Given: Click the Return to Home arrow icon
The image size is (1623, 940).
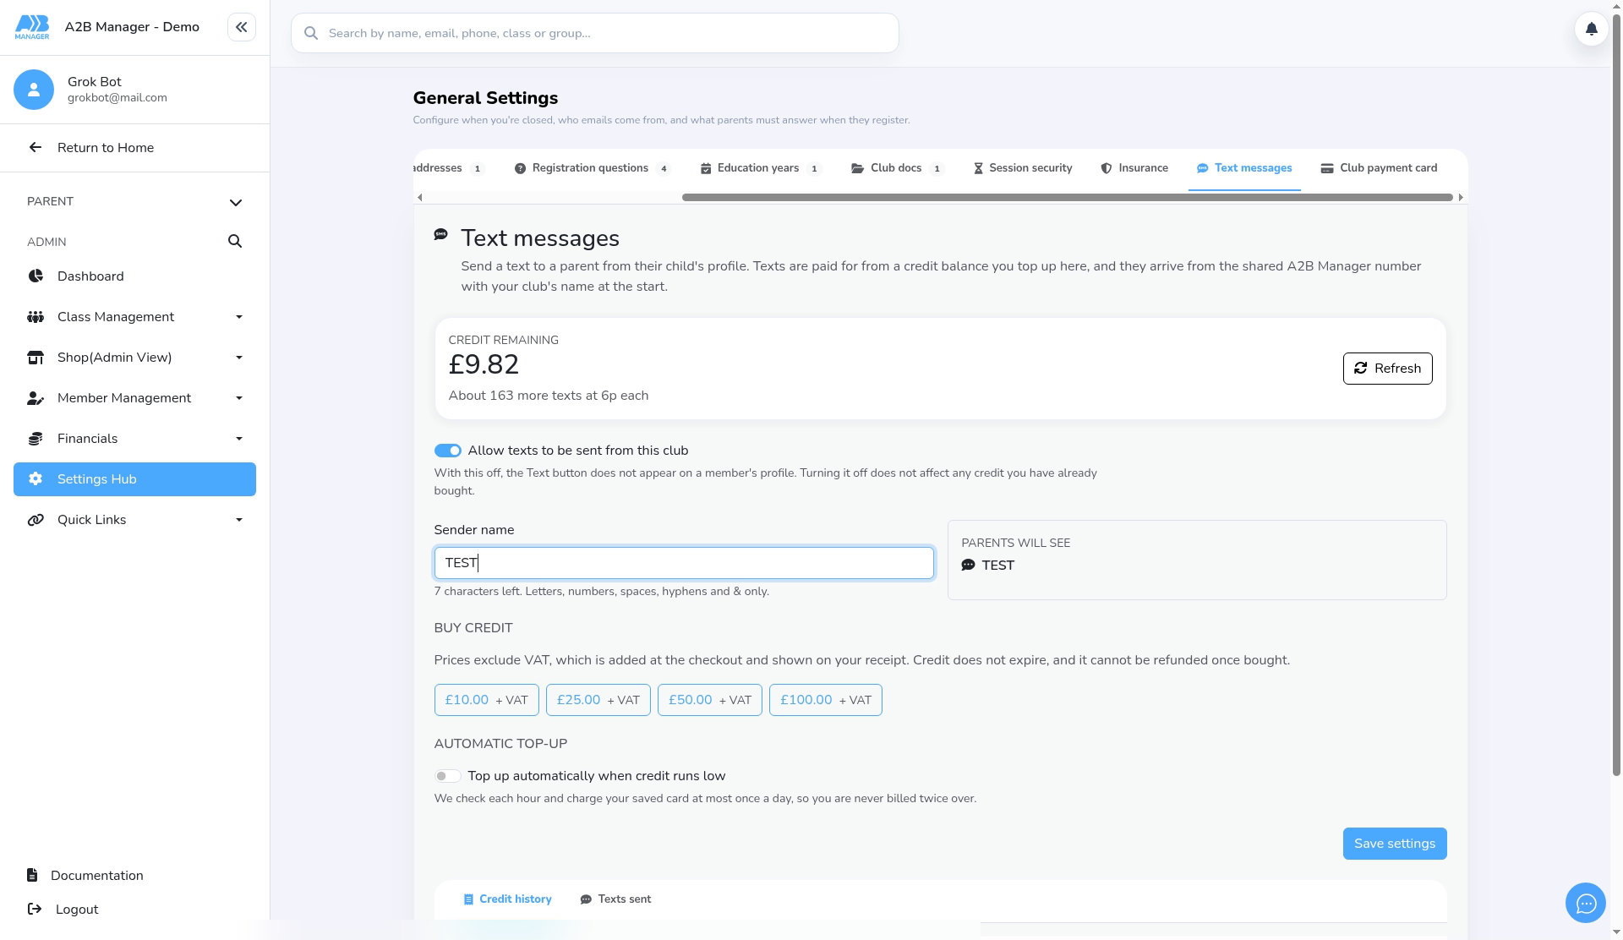Looking at the screenshot, I should [x=35, y=148].
